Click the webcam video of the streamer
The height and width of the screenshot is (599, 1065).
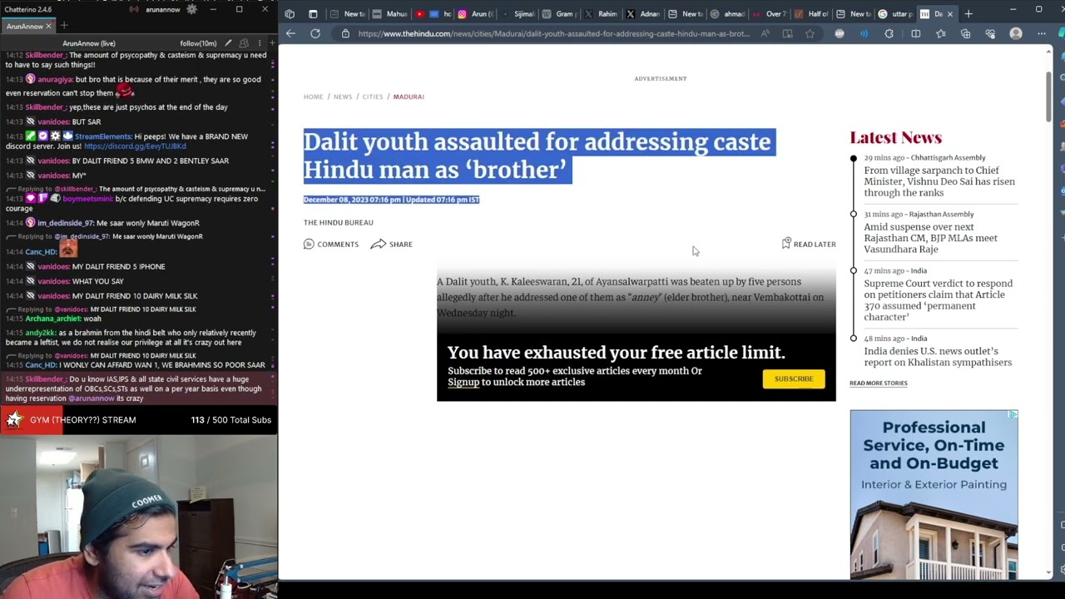[139, 517]
